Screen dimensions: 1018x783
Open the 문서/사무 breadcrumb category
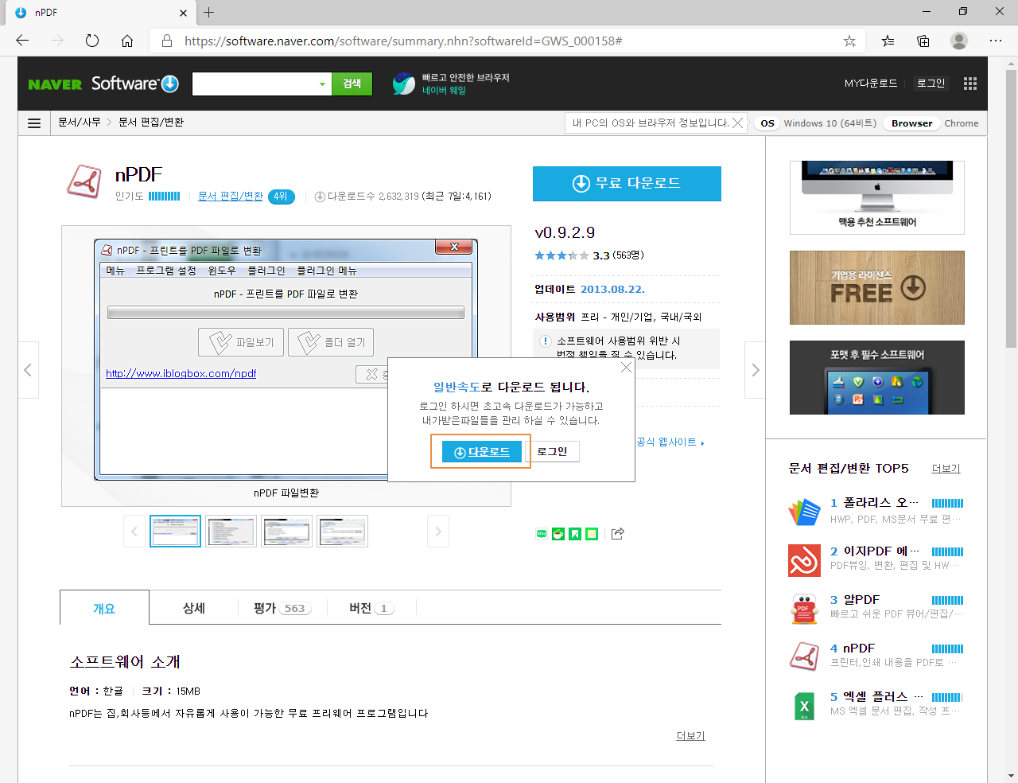click(x=80, y=122)
